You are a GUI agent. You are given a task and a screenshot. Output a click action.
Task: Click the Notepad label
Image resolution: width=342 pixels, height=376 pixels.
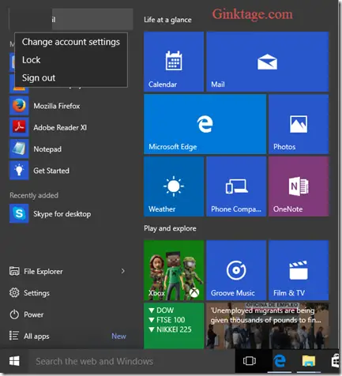(x=47, y=149)
